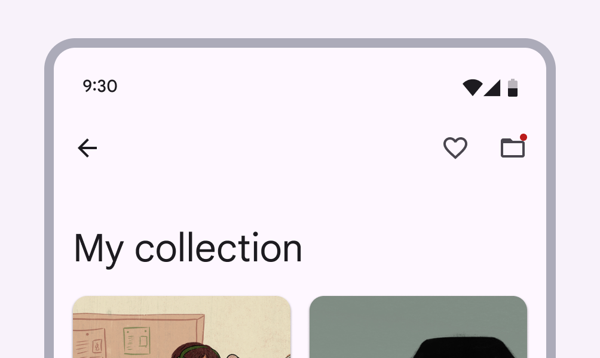Click the 9:30 clock in status bar
This screenshot has height=358, width=600.
click(100, 86)
